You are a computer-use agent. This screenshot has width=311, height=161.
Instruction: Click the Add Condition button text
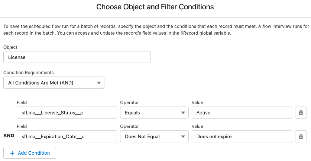pos(34,153)
